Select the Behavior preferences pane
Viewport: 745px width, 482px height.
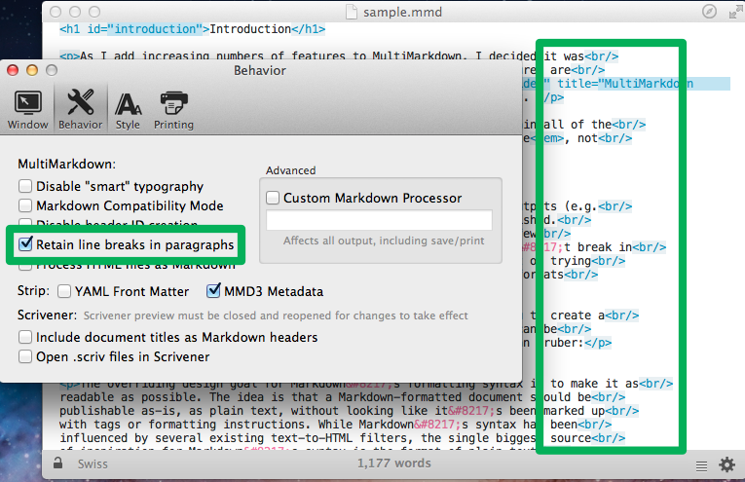80,110
